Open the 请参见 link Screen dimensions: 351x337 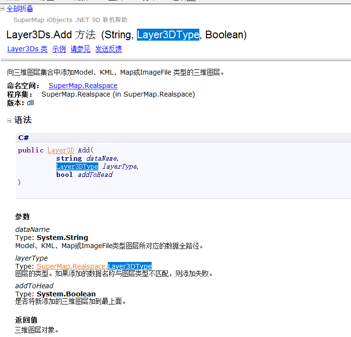coord(80,49)
